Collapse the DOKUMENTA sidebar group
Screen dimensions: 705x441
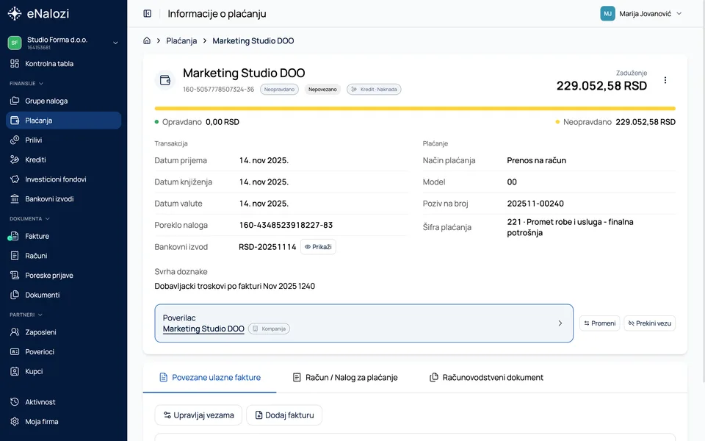tap(29, 219)
